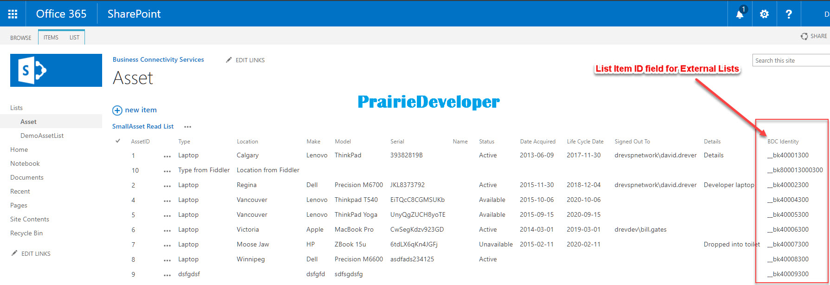Open ellipsis menu for AssetID 8 row
This screenshot has width=830, height=285.
(167, 260)
